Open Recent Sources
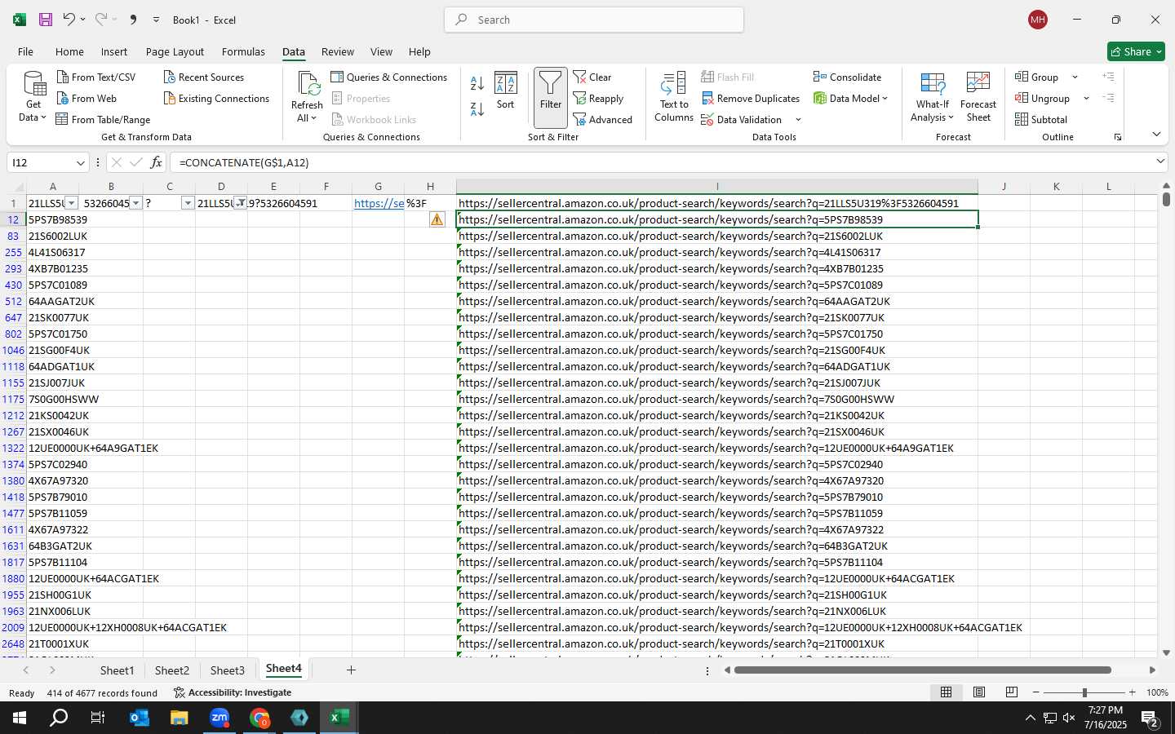Viewport: 1175px width, 734px height. coord(204,77)
